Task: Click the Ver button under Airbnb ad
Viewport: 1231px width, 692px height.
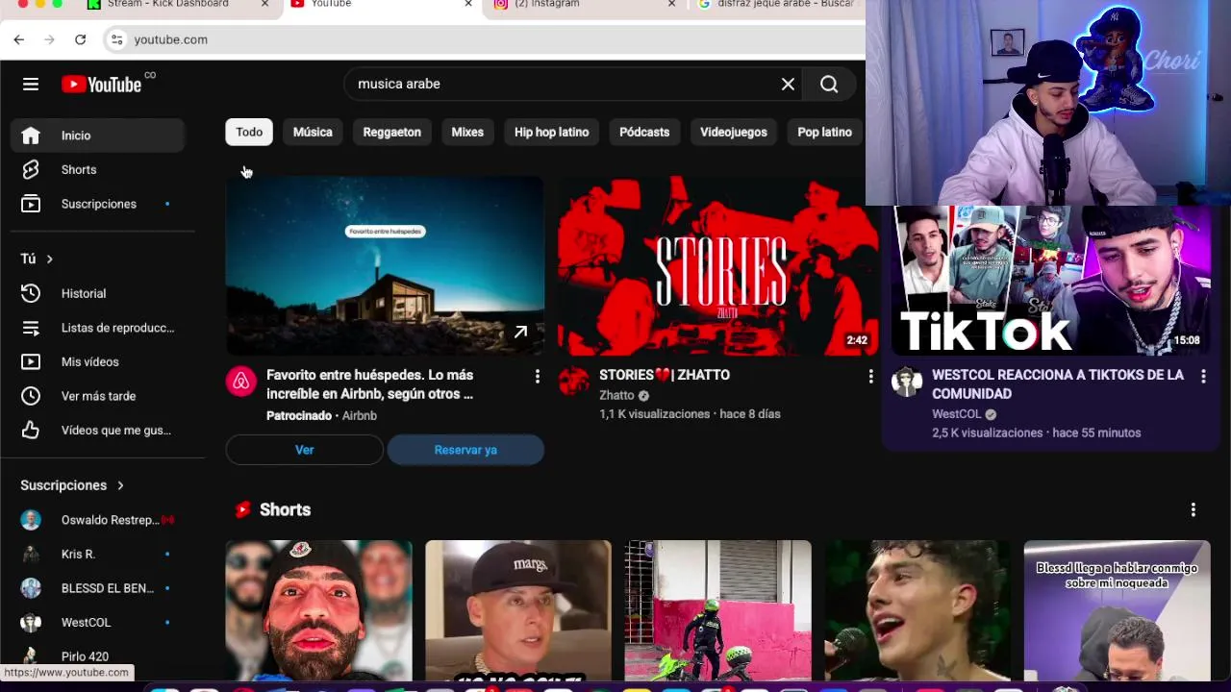Action: 305,450
